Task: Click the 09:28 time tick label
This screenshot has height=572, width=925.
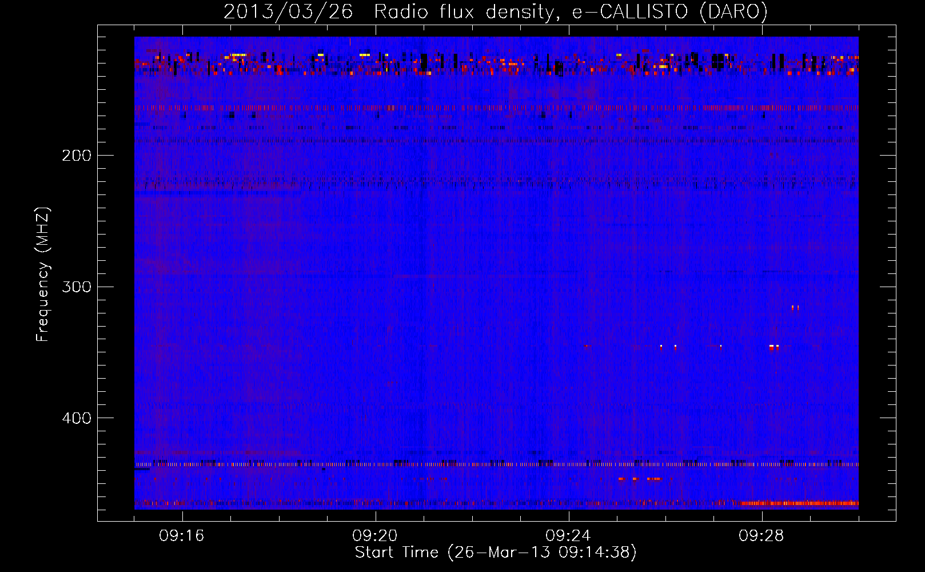Action: (x=761, y=536)
